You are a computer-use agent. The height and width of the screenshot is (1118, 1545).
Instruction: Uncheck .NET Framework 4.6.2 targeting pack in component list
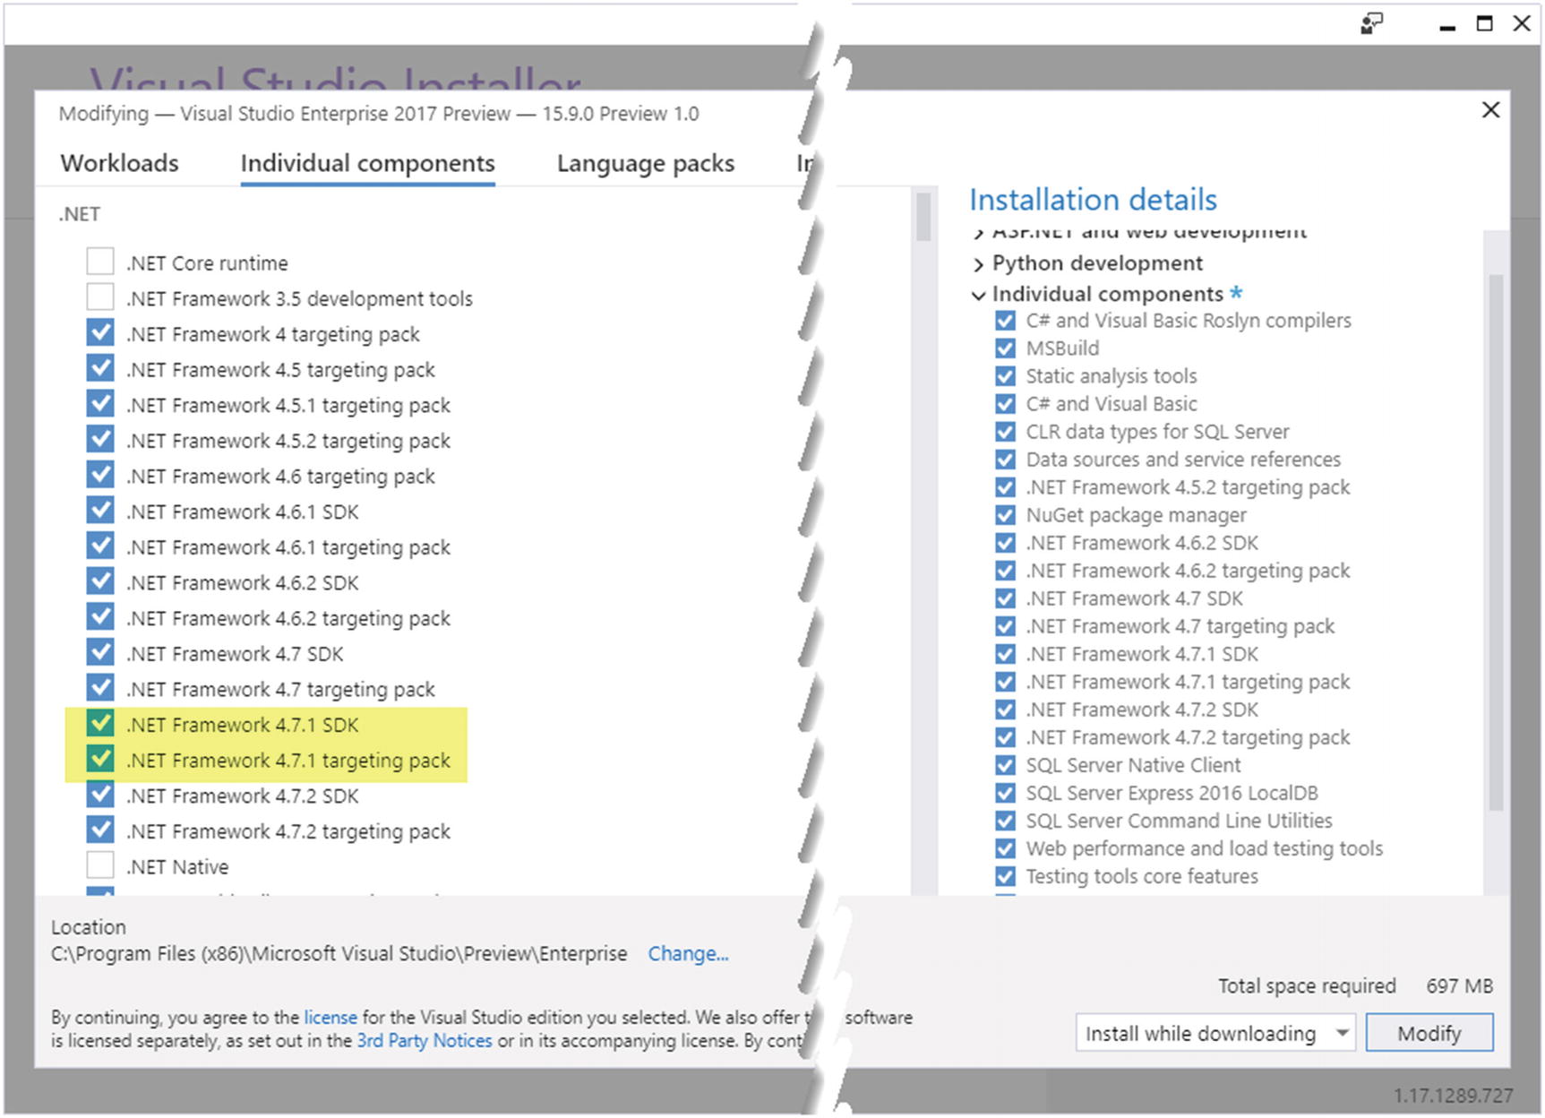click(x=100, y=616)
